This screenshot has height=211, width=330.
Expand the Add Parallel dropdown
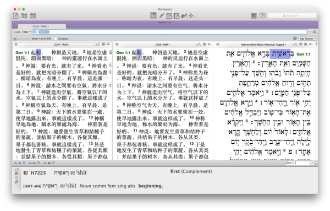(307, 39)
